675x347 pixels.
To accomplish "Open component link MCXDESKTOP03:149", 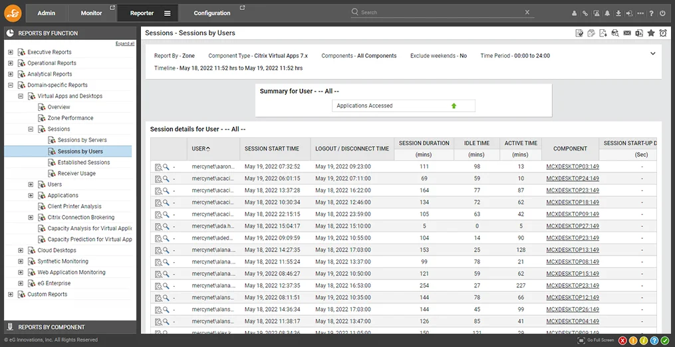I will click(573, 167).
